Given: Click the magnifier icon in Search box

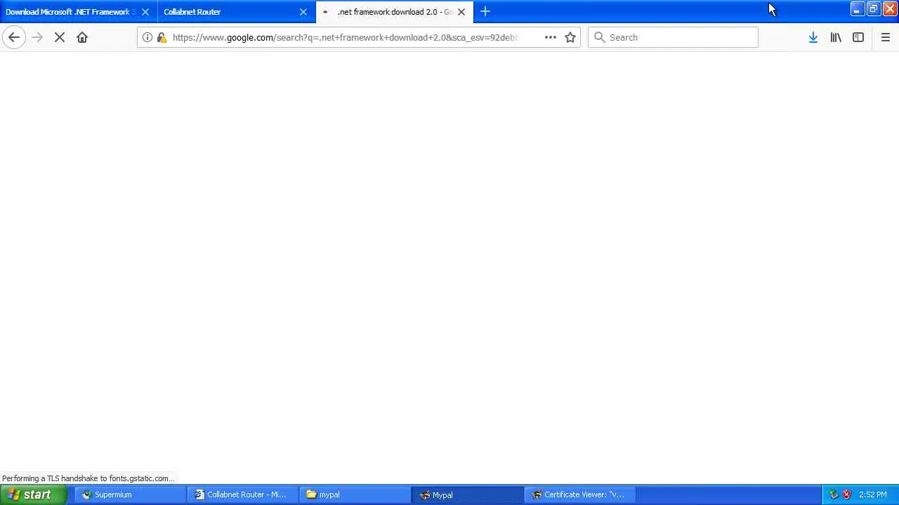Looking at the screenshot, I should coord(599,37).
